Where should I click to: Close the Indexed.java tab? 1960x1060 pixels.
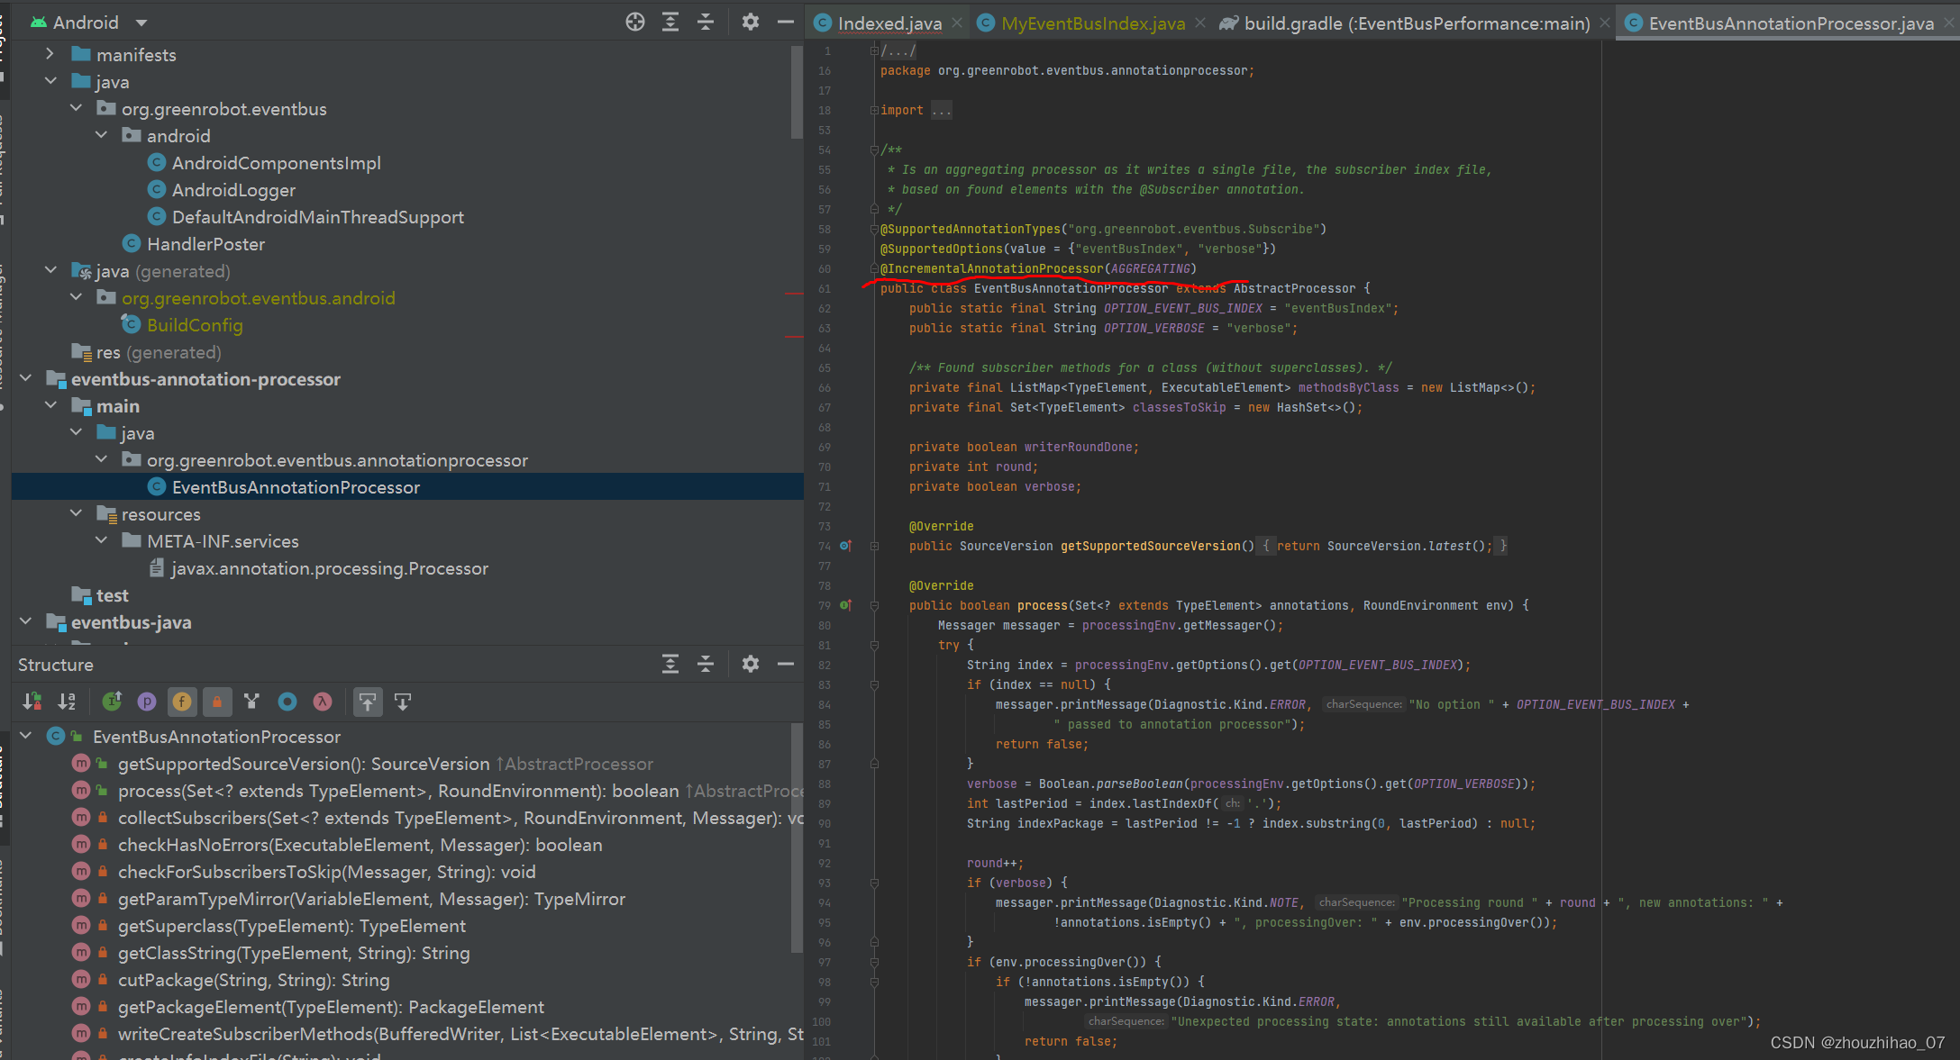click(957, 23)
